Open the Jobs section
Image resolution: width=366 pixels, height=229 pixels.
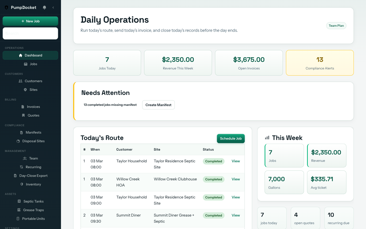30,64
